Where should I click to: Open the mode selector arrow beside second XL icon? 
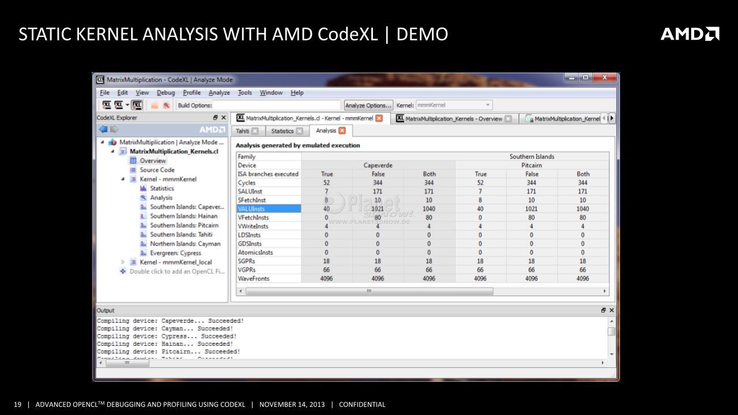(x=127, y=105)
